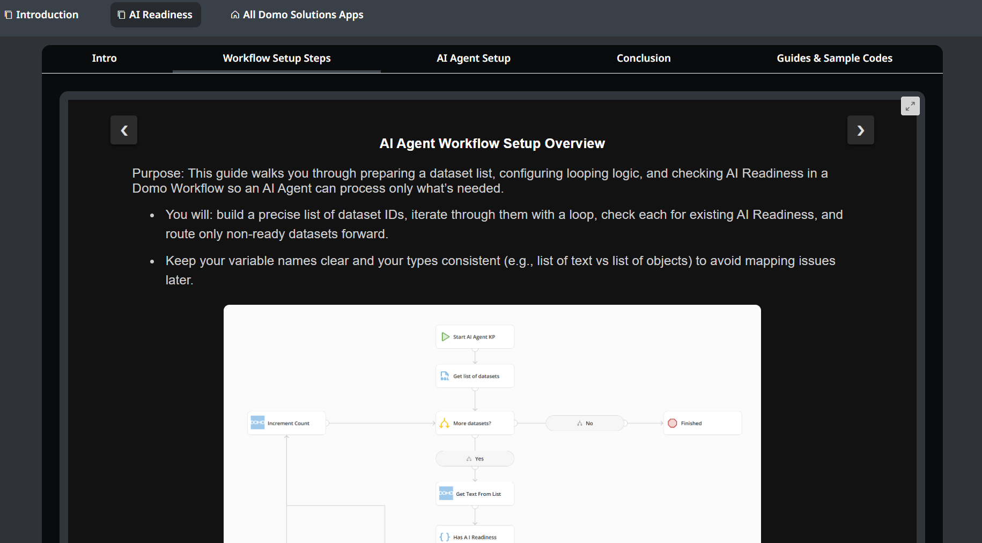Select the Workflow Setup Steps tab
Image resolution: width=982 pixels, height=543 pixels.
tap(277, 58)
